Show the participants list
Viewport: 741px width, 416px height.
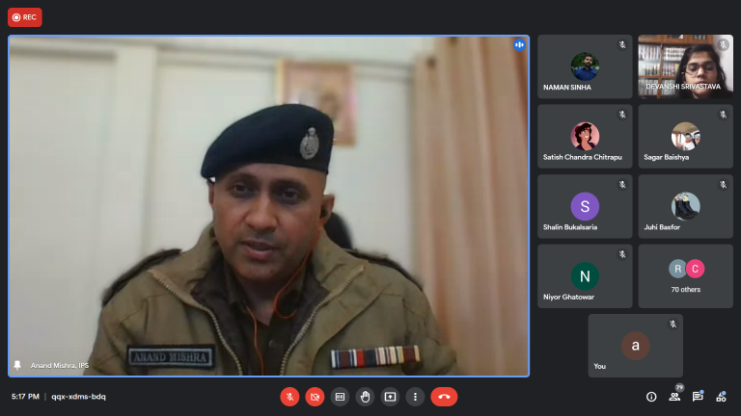(674, 396)
